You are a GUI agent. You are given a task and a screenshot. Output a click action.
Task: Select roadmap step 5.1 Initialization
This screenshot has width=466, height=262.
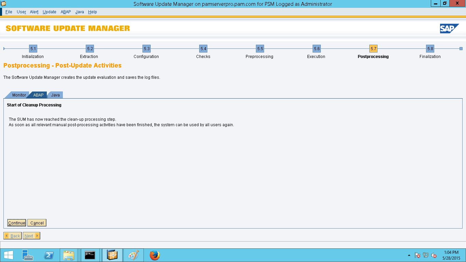pyautogui.click(x=33, y=48)
